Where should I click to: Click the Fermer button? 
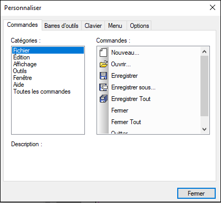[x=196, y=194]
